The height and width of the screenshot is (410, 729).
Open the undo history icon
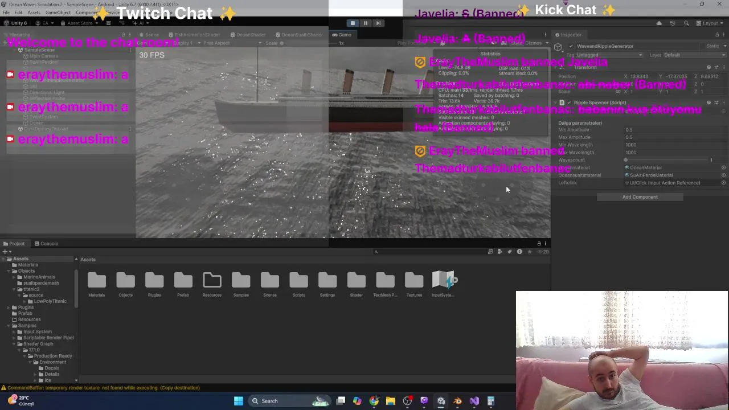[673, 23]
